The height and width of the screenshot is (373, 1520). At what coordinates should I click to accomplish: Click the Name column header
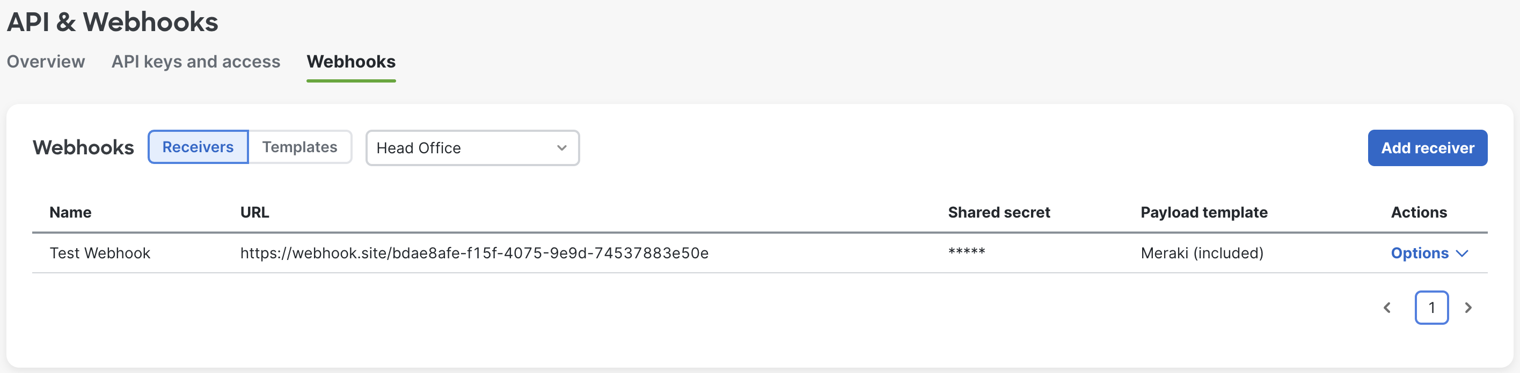click(x=70, y=212)
